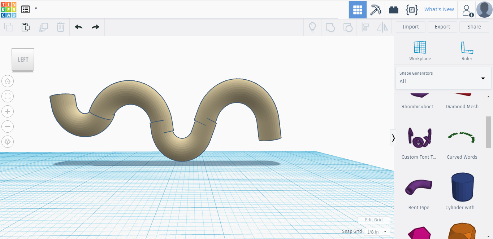Click the Home view button

tap(8, 81)
